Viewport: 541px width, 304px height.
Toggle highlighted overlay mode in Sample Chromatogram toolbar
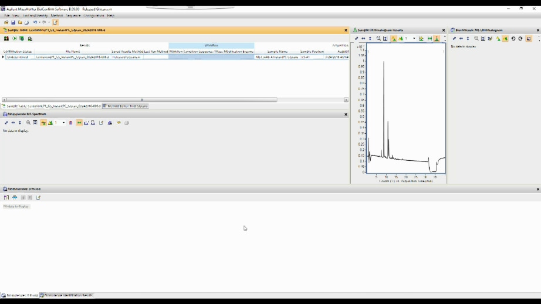[393, 39]
